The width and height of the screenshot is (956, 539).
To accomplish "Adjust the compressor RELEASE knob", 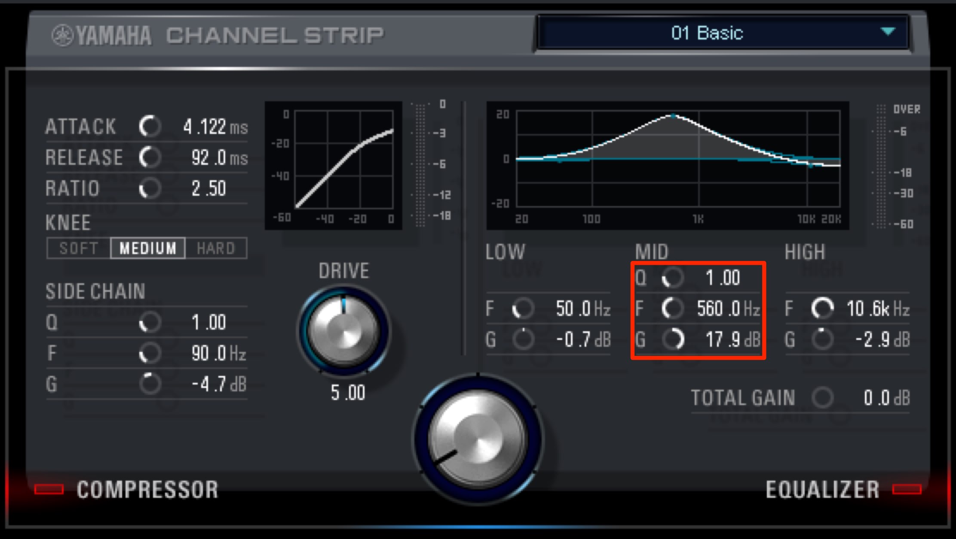I will [150, 157].
